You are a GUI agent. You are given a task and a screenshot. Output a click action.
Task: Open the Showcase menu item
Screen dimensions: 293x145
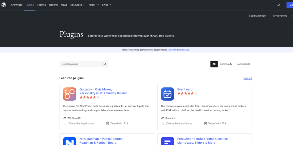[17, 5]
